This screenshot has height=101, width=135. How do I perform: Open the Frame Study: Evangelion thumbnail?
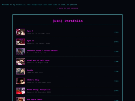pyautogui.click(x=21, y=91)
